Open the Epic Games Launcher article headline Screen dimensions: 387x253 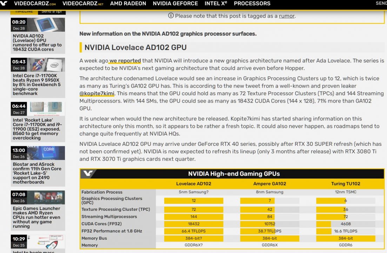37,217
